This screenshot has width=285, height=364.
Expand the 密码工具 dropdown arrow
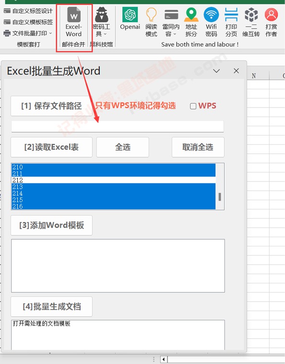(x=105, y=34)
